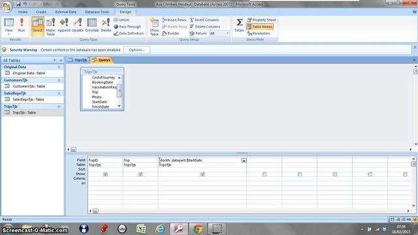Viewport: 418px width, 235px height.
Task: Toggle Table Names row display
Action: [260, 27]
